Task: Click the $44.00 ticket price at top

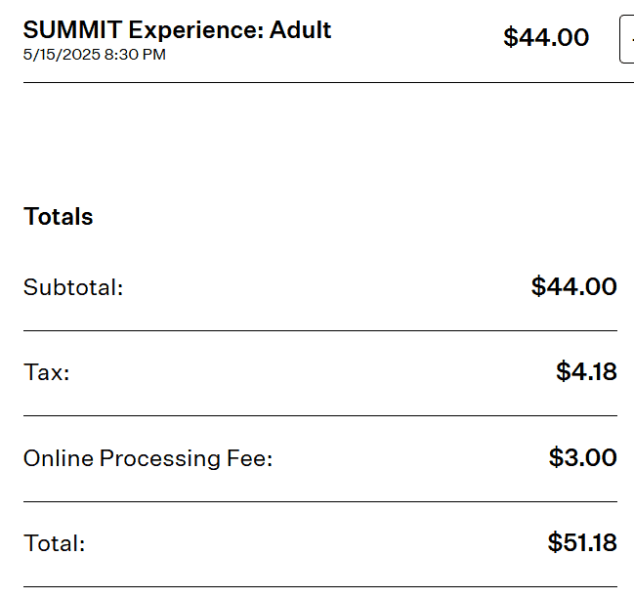Action: pos(546,38)
